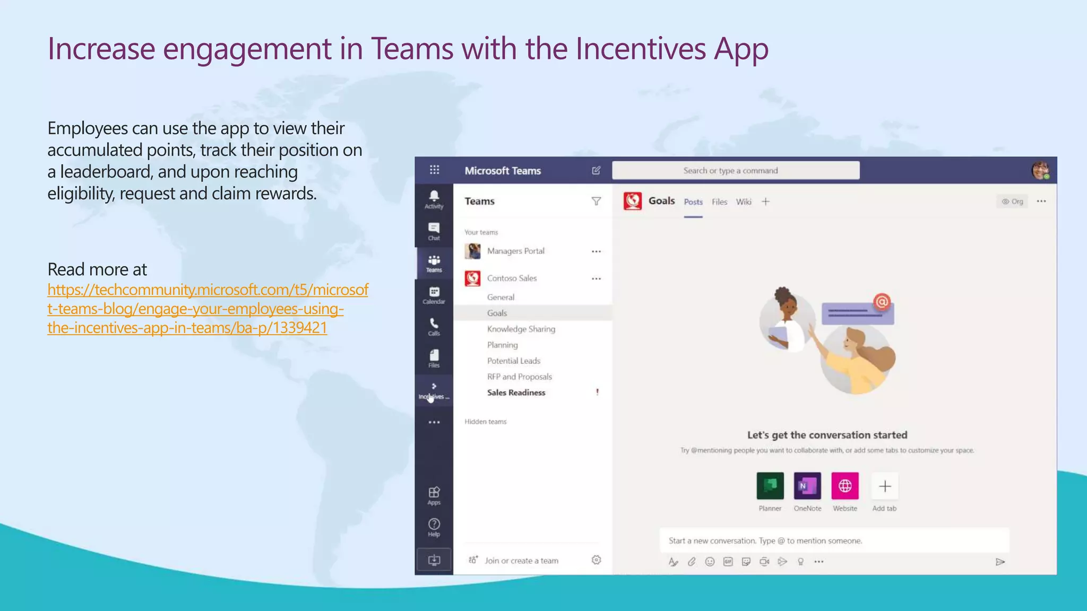Insert a GIF in the message
The height and width of the screenshot is (611, 1087).
(728, 562)
